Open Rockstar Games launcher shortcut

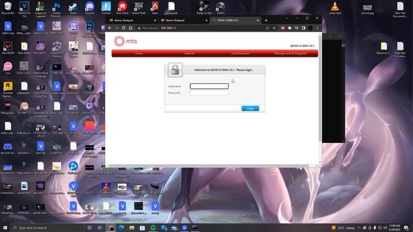click(8, 90)
